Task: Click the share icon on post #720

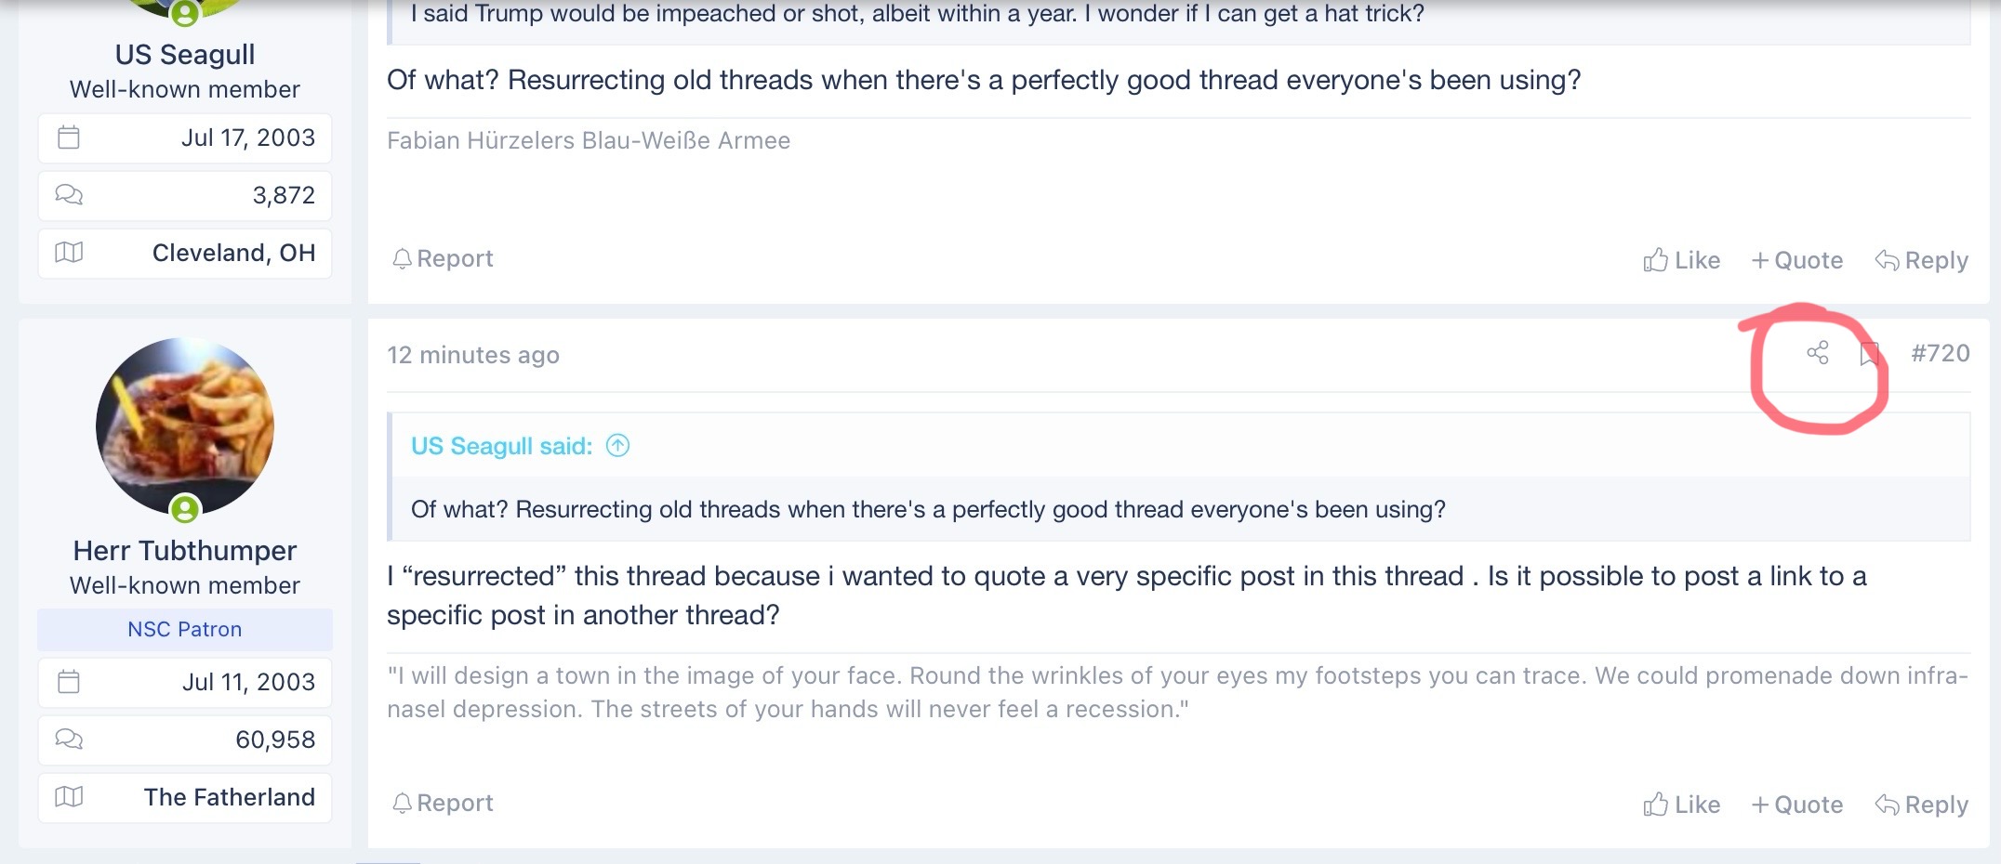Action: point(1817,353)
